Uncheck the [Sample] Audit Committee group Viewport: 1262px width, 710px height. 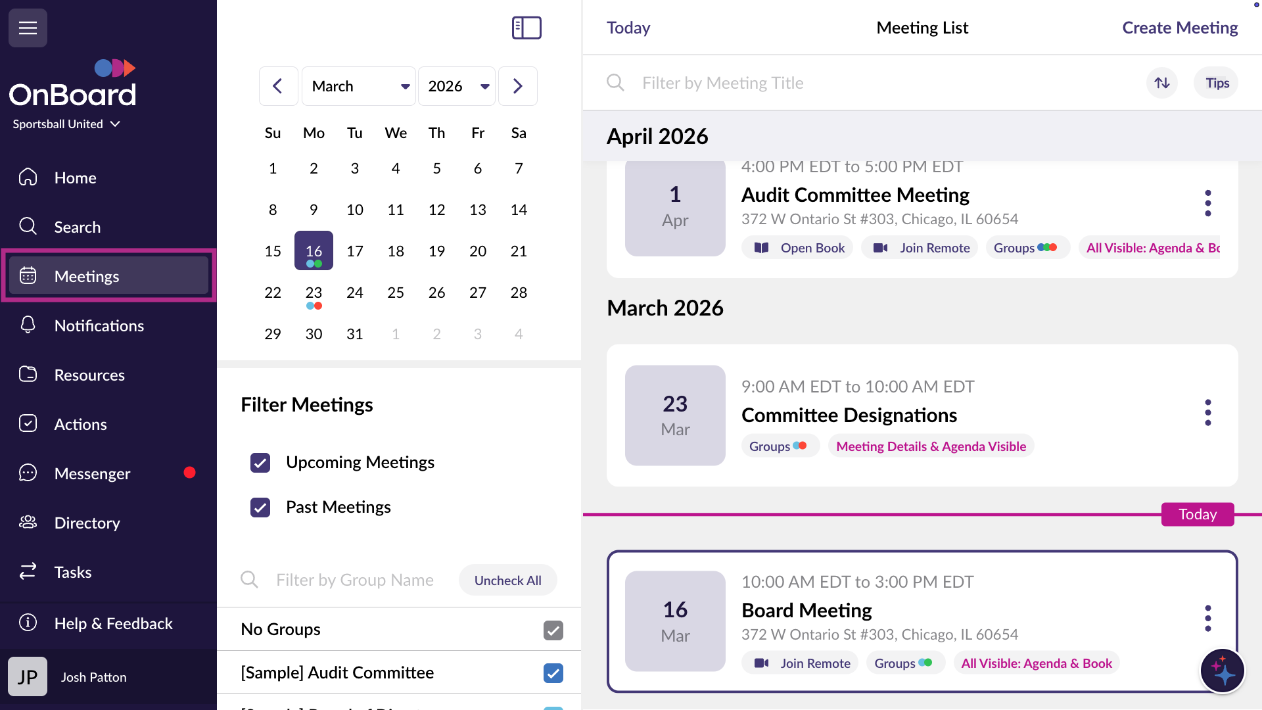point(553,673)
